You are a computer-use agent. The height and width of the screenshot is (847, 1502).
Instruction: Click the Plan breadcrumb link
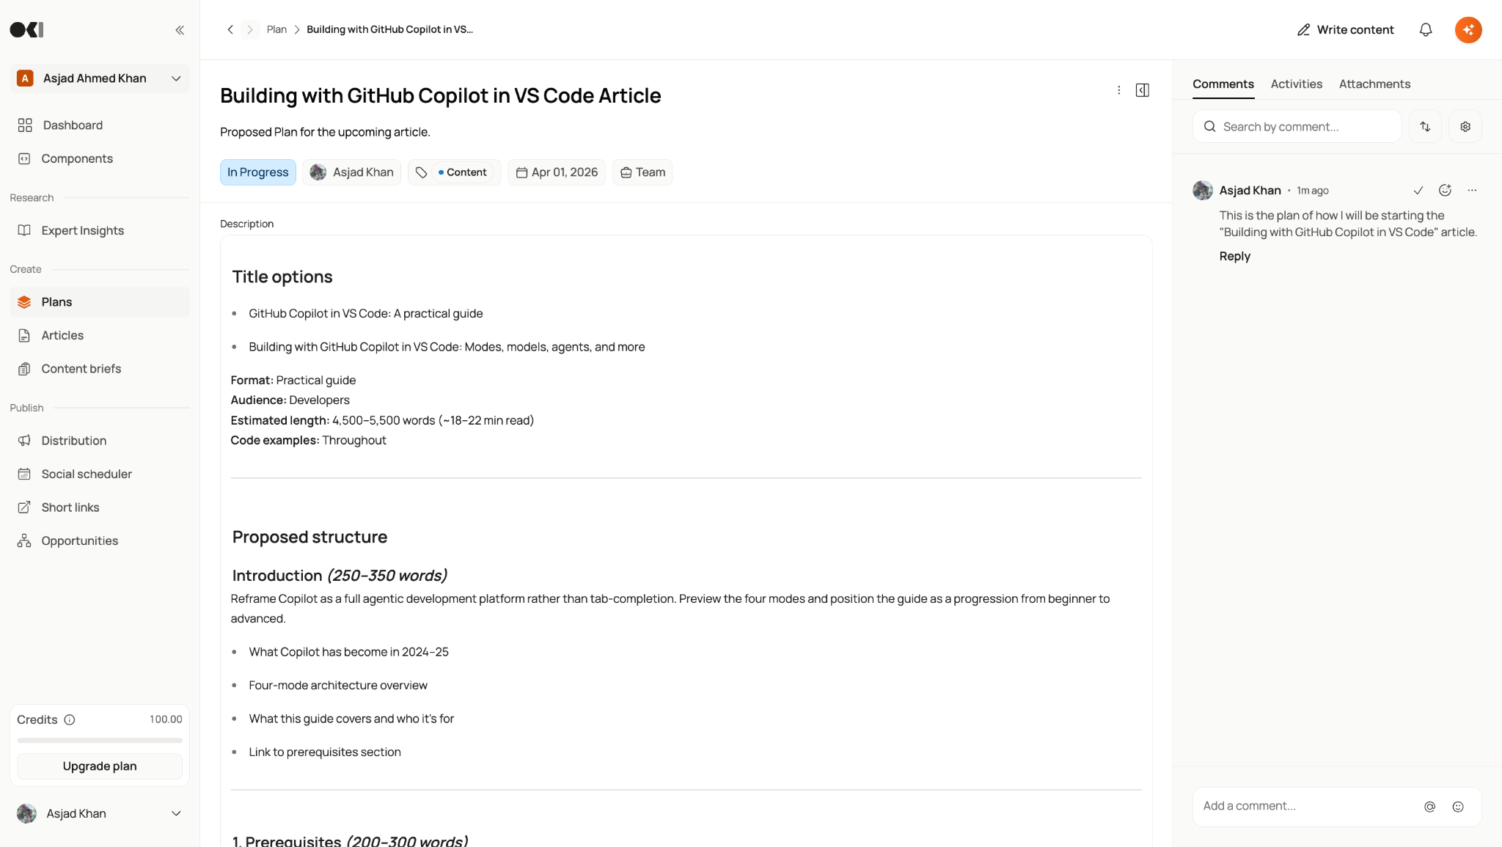pos(276,29)
